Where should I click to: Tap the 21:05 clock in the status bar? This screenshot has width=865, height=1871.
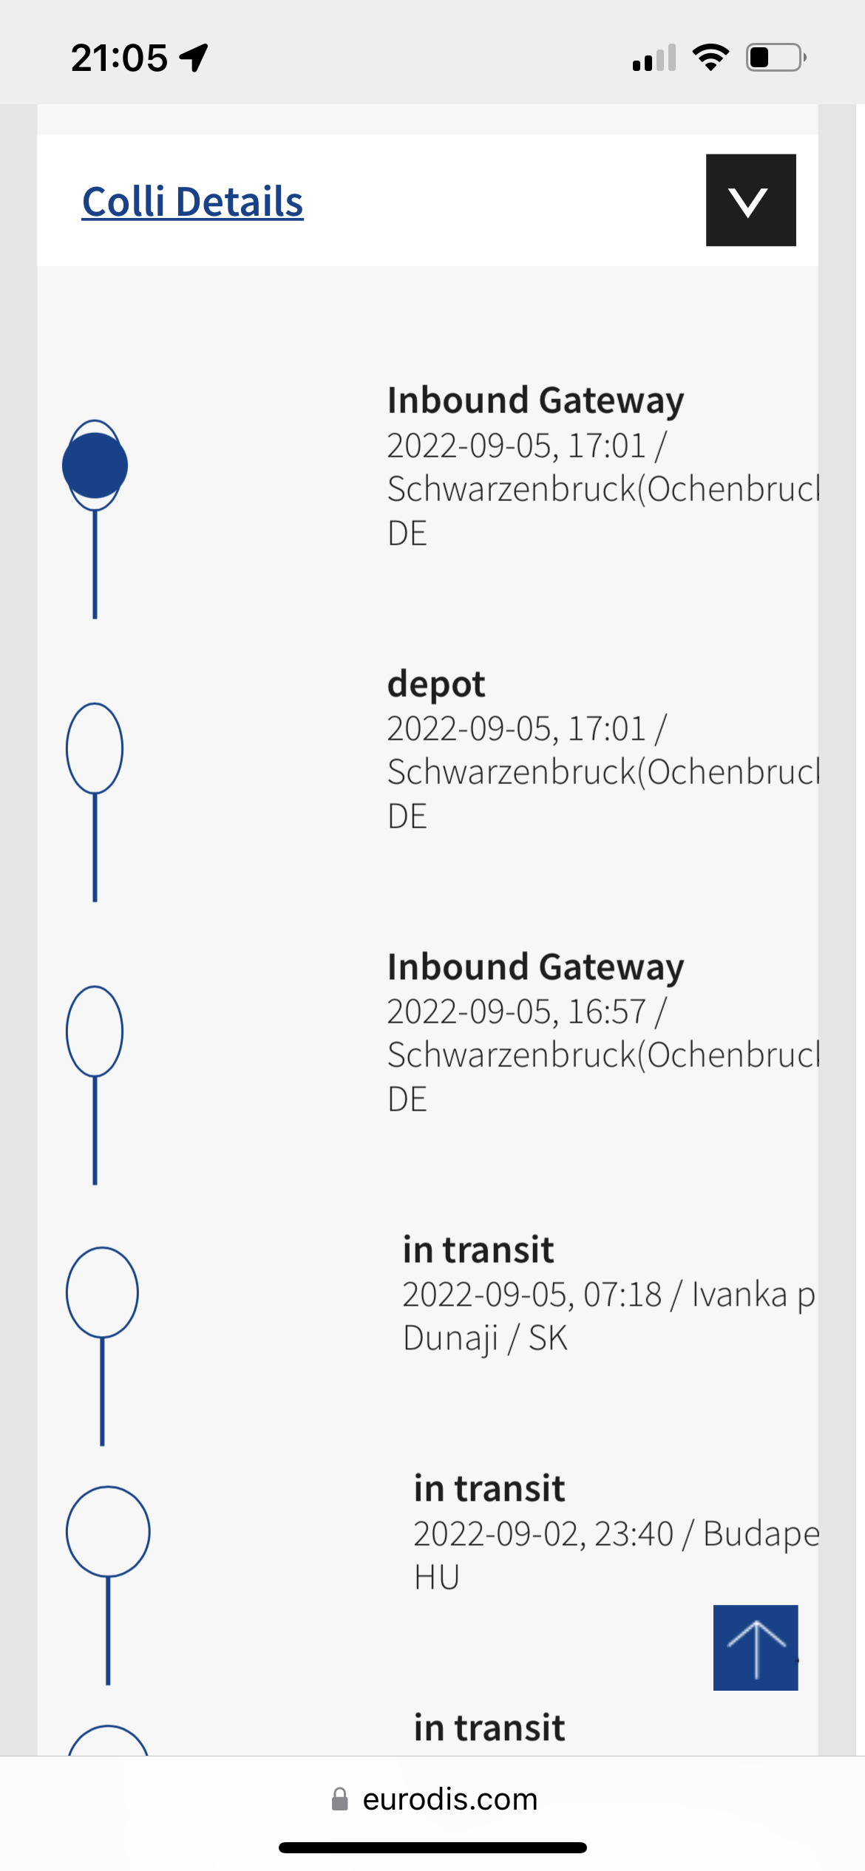[120, 58]
